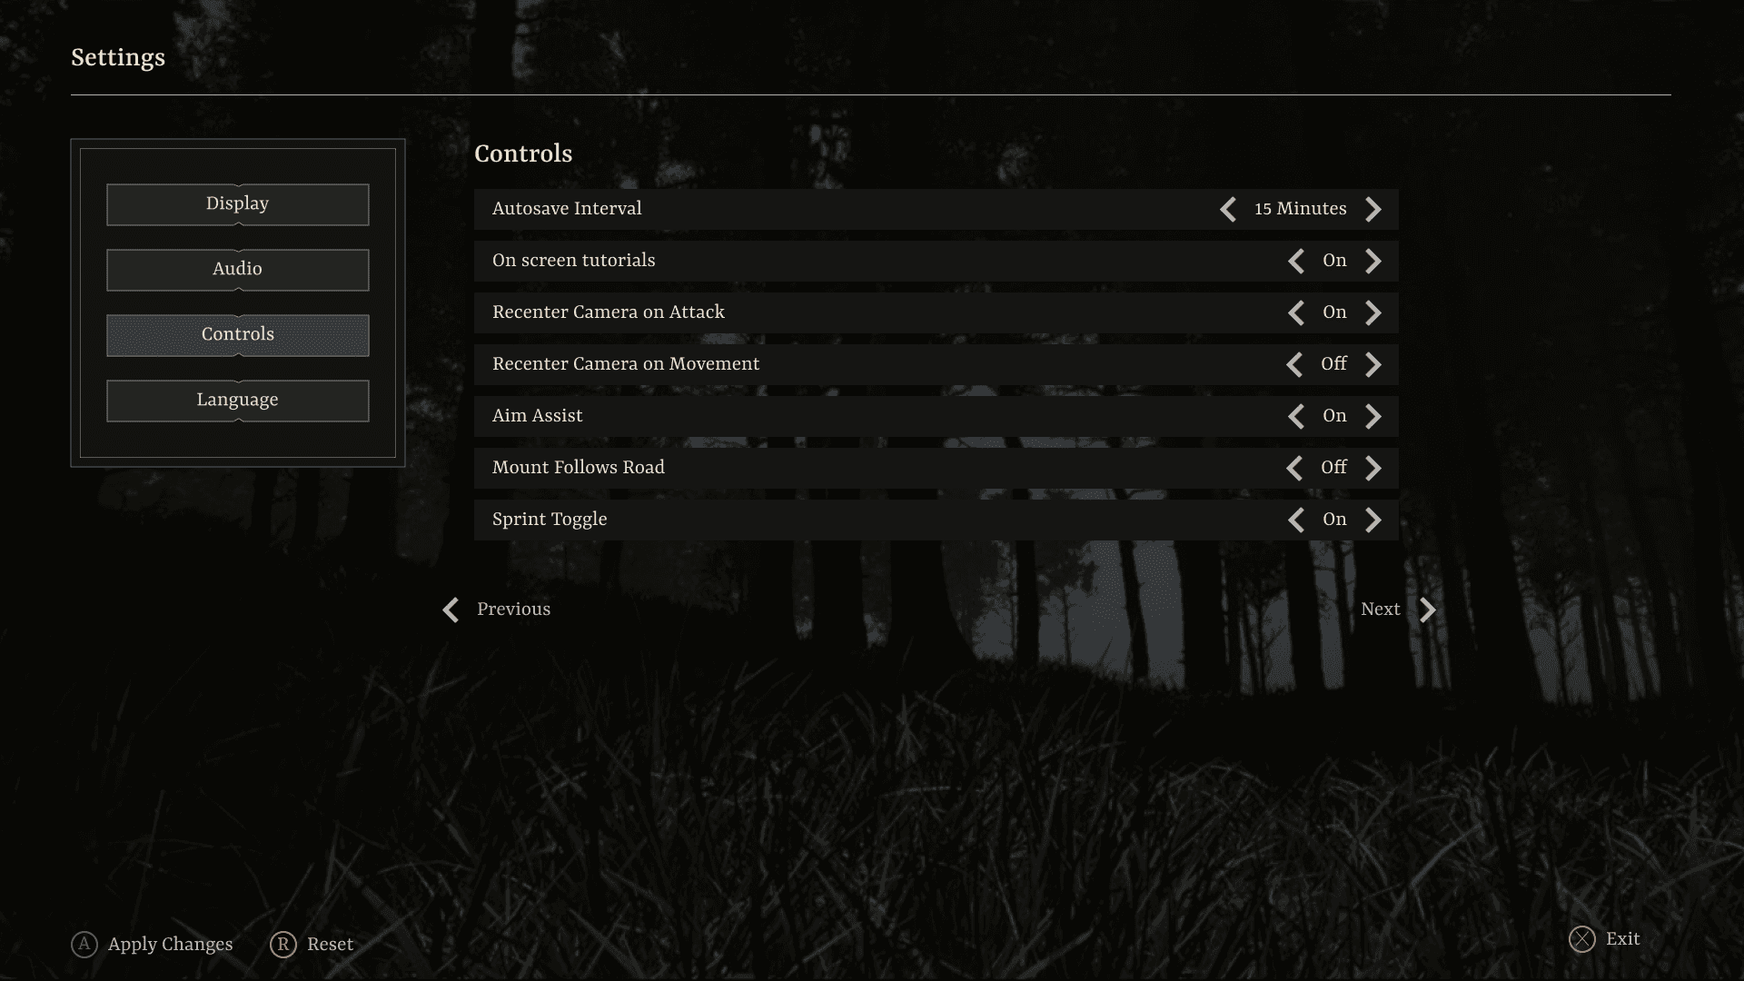Click left arrow beside Recenter Camera on Attack
Viewport: 1744px width, 981px height.
coord(1296,313)
